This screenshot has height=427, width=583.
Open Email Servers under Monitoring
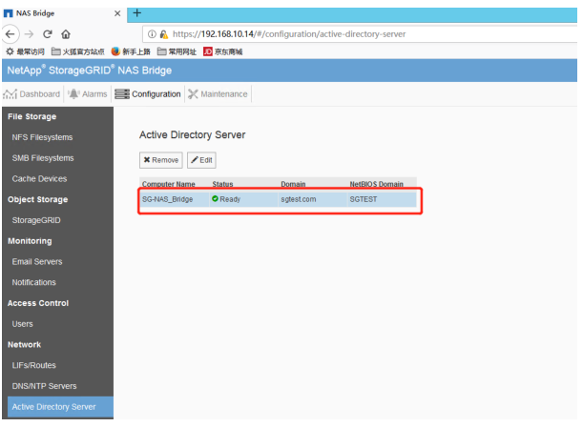tap(37, 262)
